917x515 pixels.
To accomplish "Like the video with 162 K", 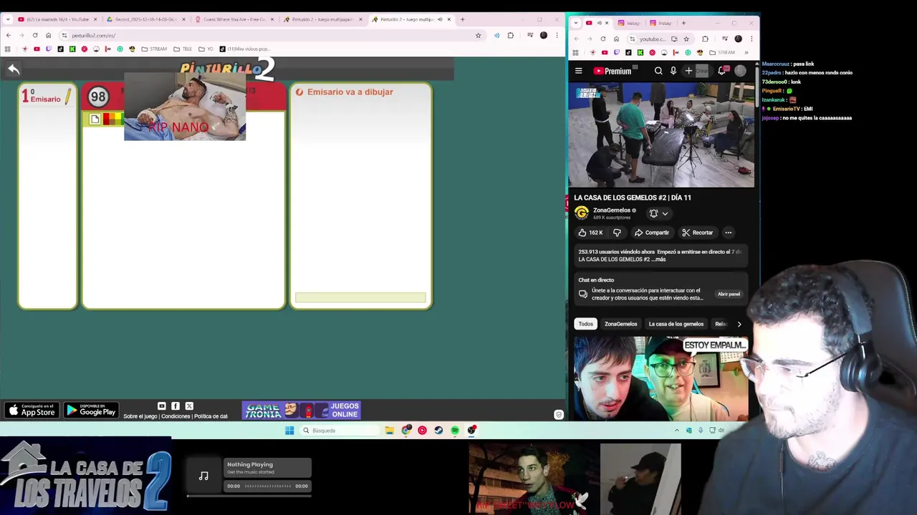I will pyautogui.click(x=590, y=232).
